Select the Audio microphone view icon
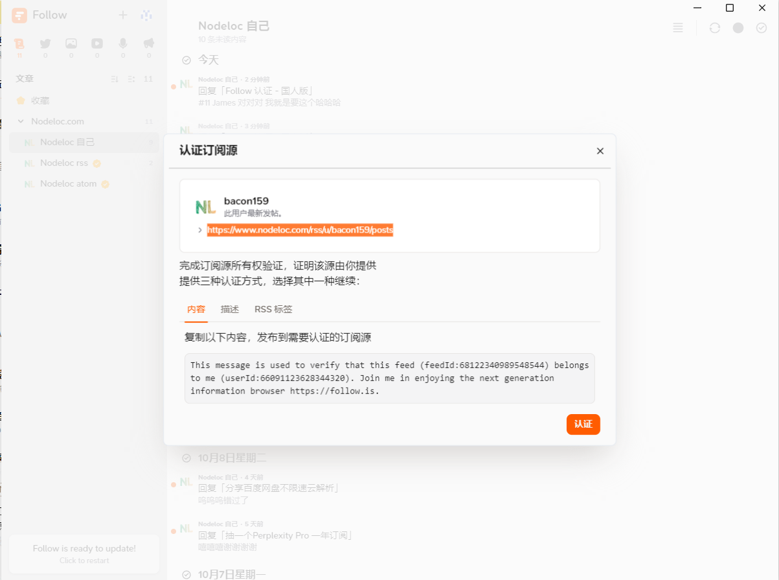Screen dimensions: 779x580 tap(123, 43)
